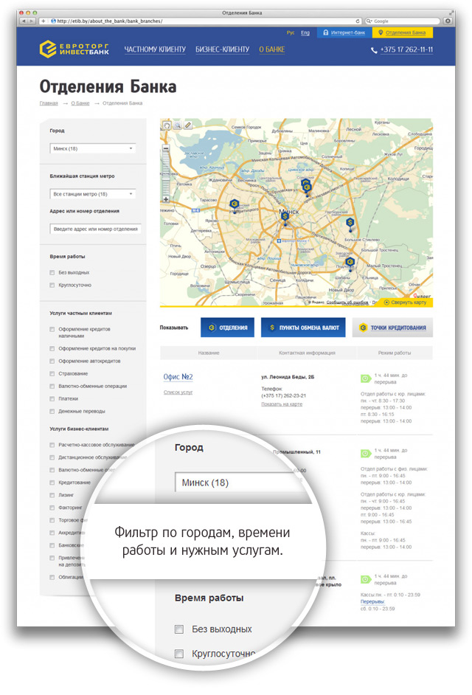Go back with the browser back arrow

point(23,21)
